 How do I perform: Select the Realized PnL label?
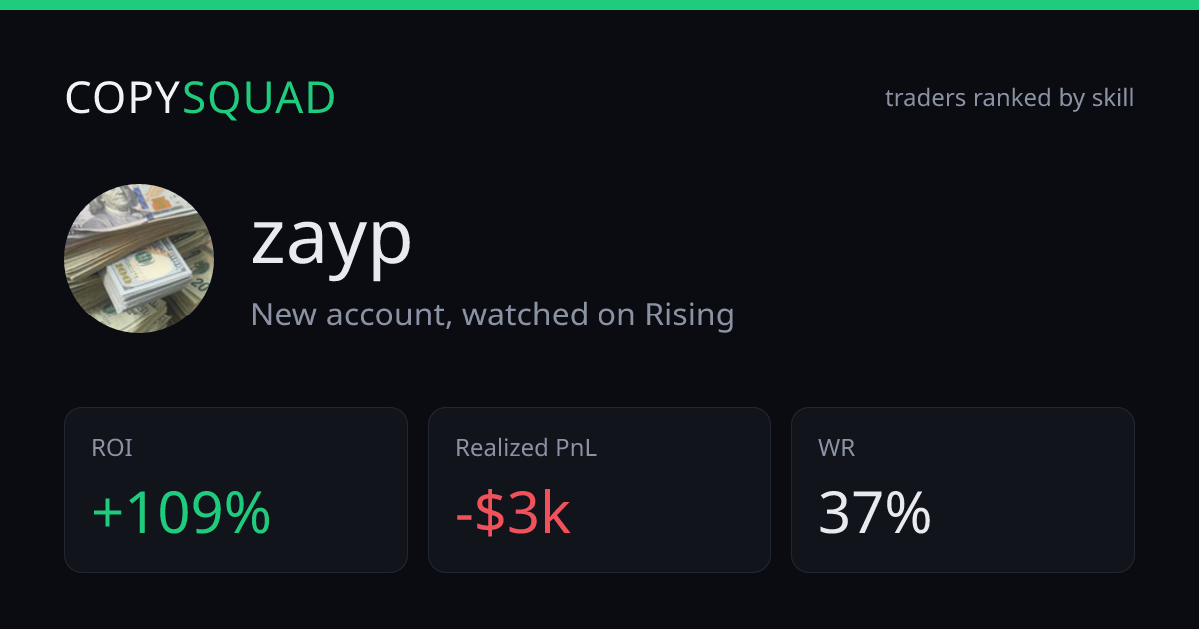pyautogui.click(x=526, y=448)
